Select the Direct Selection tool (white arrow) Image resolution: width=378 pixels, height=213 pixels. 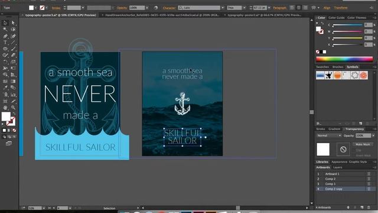13,22
